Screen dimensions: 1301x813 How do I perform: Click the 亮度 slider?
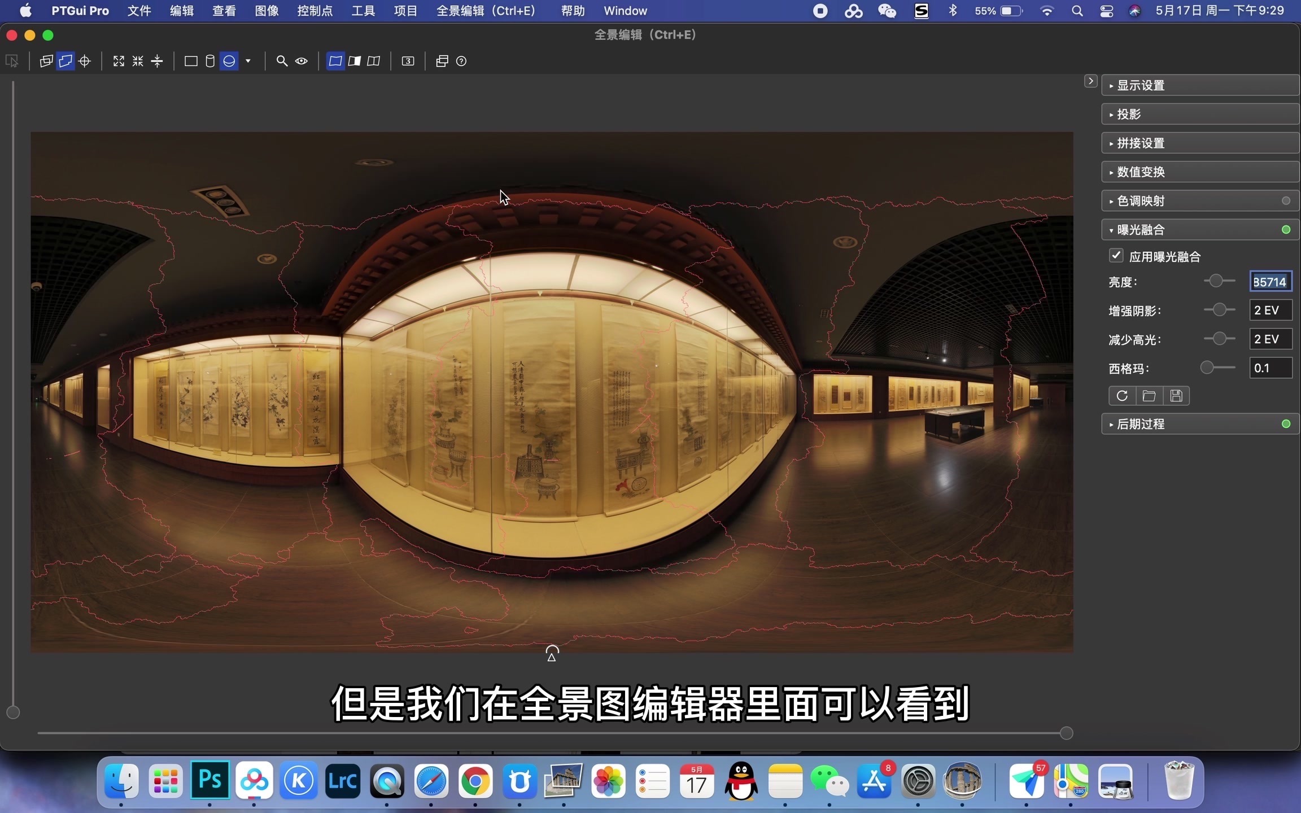[1220, 281]
